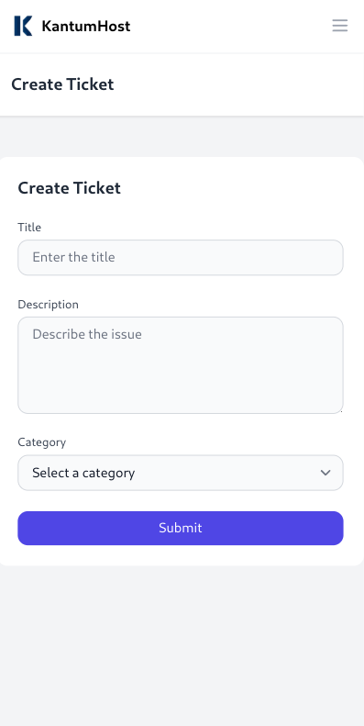Grab the Description textarea resize handle
This screenshot has width=364, height=726.
[340, 410]
